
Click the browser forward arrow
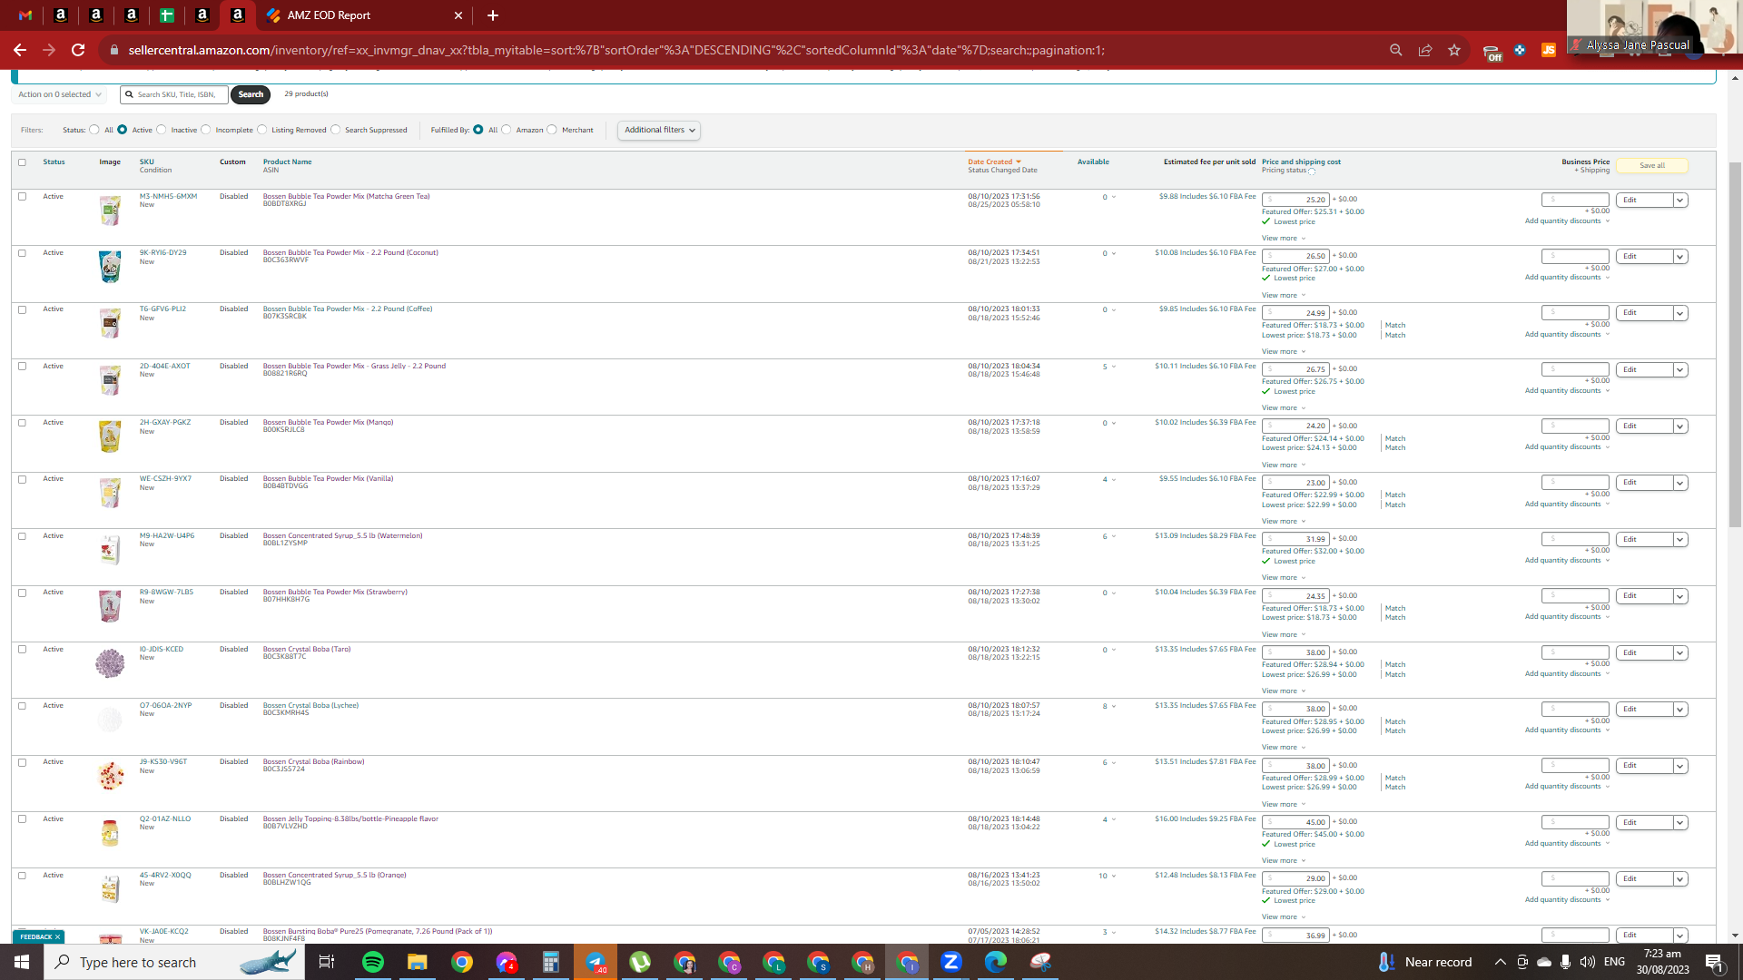coord(49,50)
